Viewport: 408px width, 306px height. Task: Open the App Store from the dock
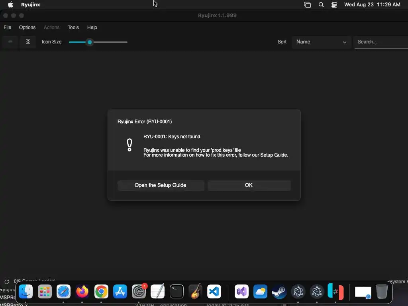(120, 291)
